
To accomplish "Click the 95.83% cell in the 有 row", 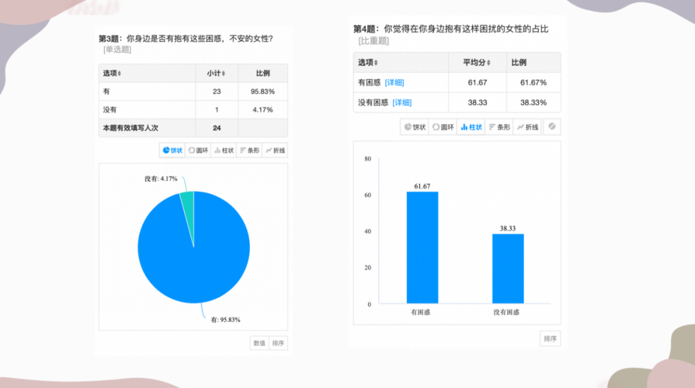I will pyautogui.click(x=263, y=91).
